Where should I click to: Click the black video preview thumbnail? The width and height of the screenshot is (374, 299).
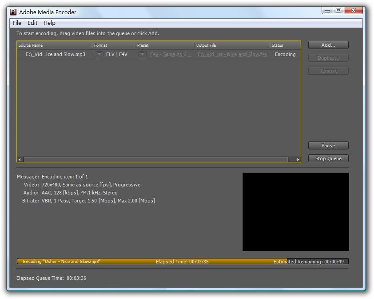pyautogui.click(x=295, y=212)
